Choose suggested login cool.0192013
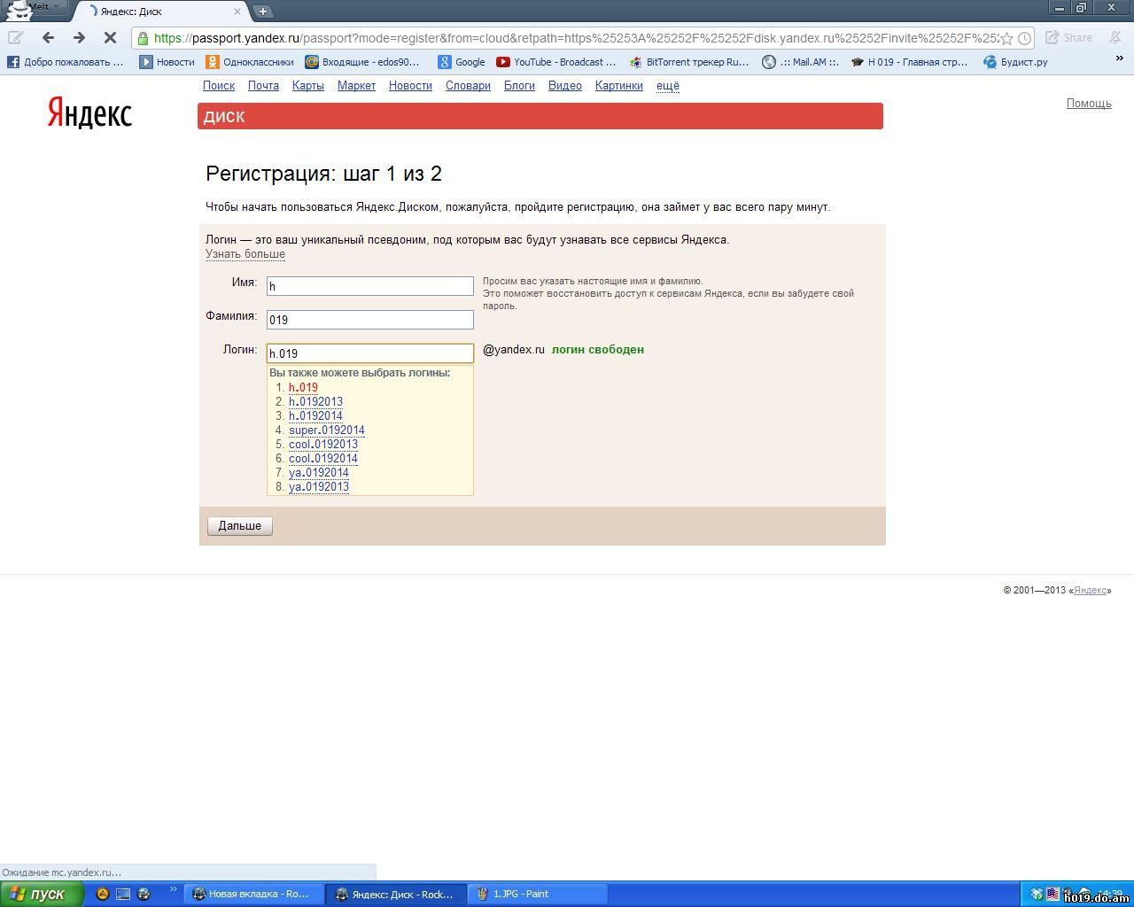Image resolution: width=1134 pixels, height=907 pixels. click(x=323, y=444)
